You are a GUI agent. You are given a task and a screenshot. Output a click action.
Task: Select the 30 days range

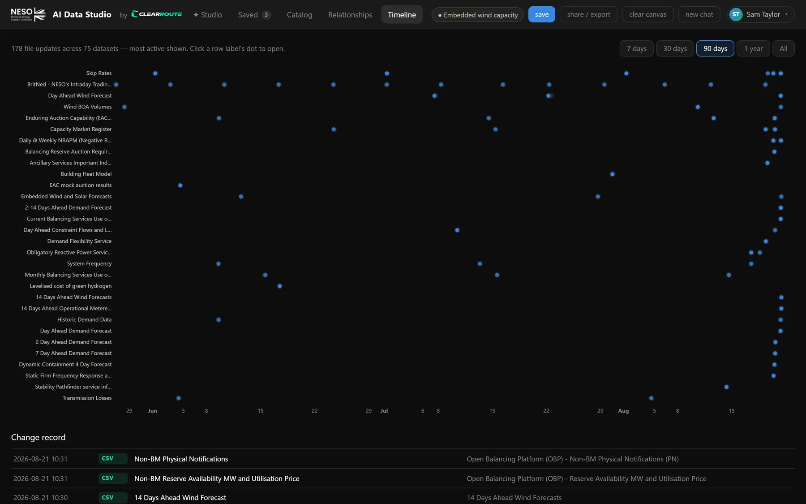(x=675, y=48)
